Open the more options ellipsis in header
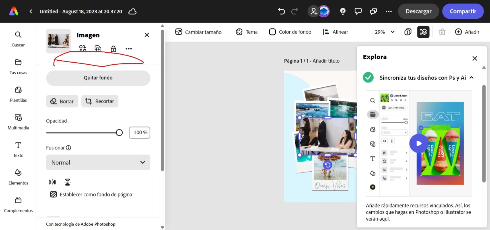Image resolution: width=490 pixels, height=230 pixels. click(389, 11)
